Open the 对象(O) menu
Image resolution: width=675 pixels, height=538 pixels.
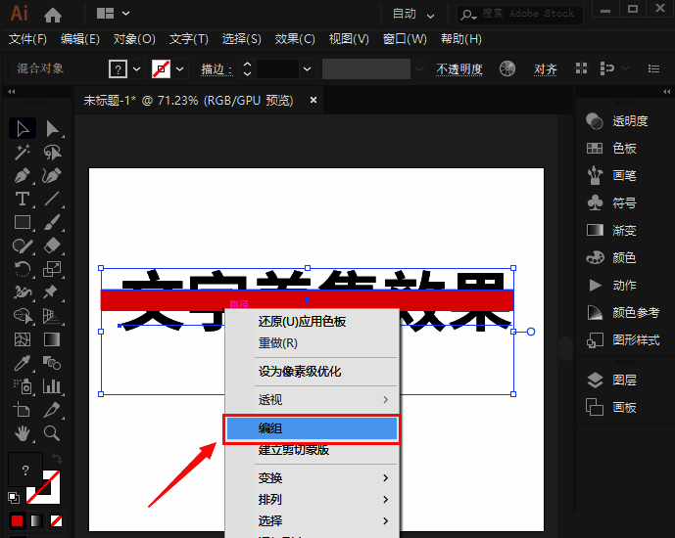(x=134, y=39)
